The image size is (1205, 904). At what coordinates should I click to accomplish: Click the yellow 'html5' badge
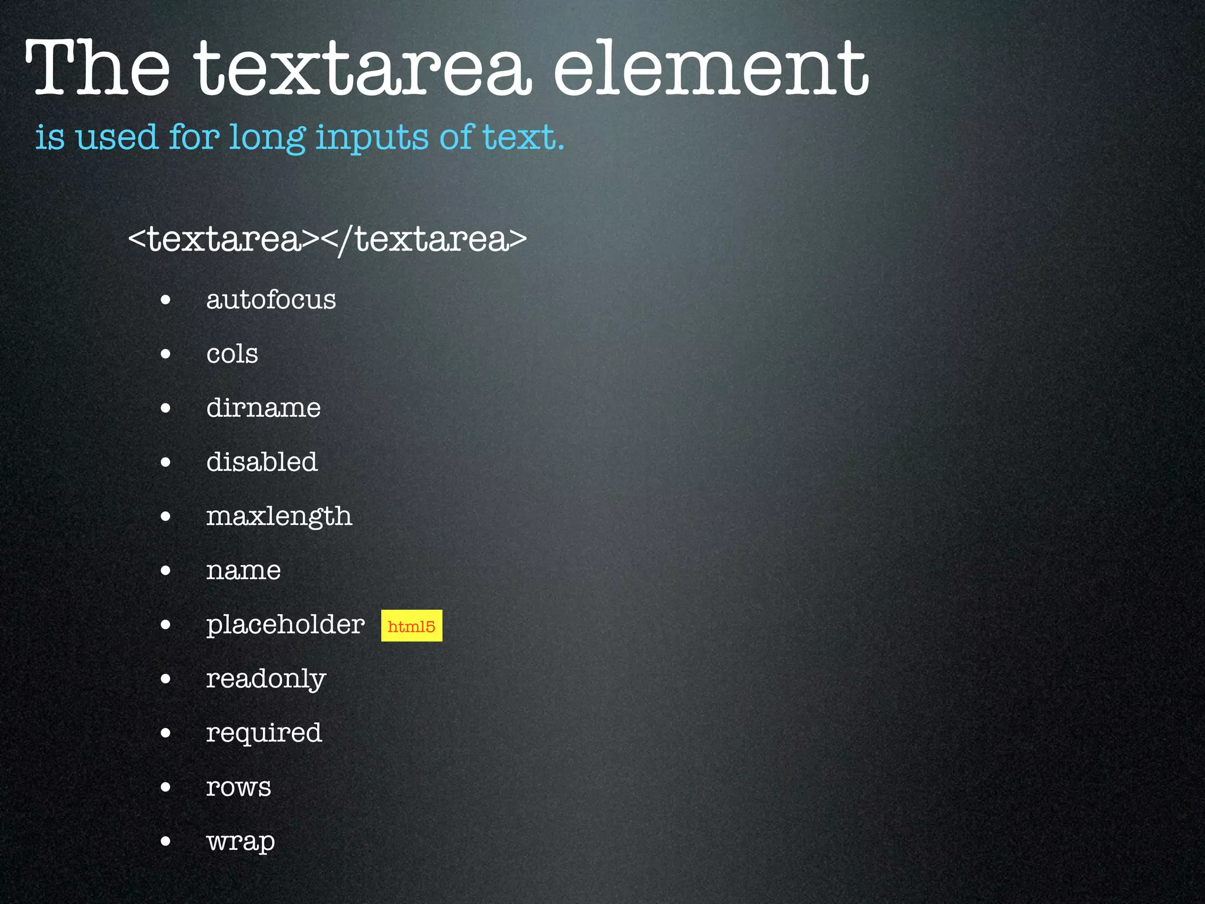pyautogui.click(x=411, y=626)
